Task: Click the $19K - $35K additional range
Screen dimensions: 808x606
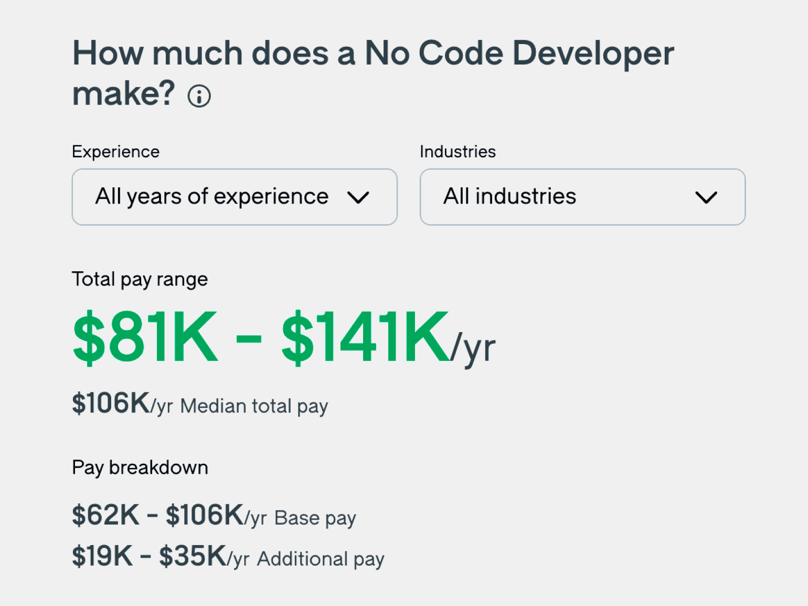Action: [149, 556]
